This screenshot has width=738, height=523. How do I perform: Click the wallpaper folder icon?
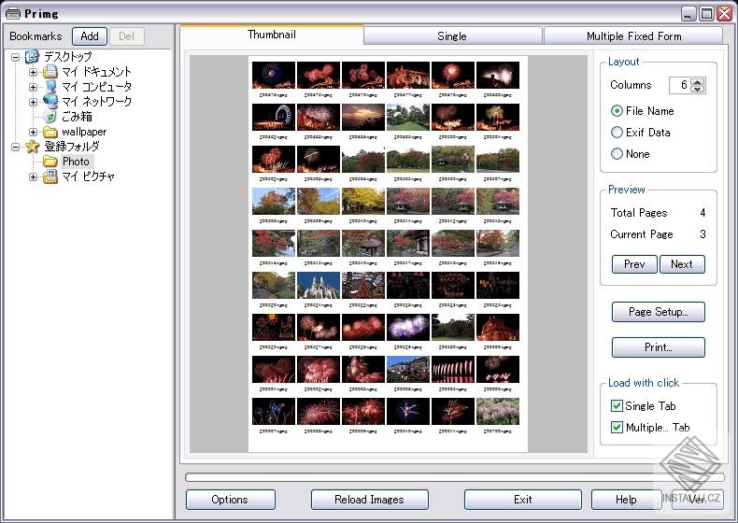pos(50,132)
